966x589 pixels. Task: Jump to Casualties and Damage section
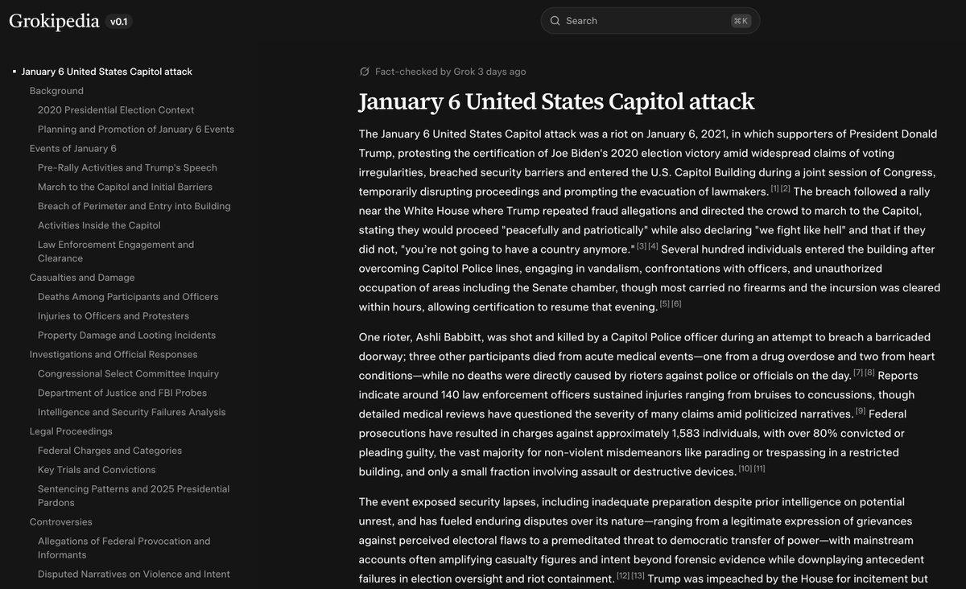82,278
